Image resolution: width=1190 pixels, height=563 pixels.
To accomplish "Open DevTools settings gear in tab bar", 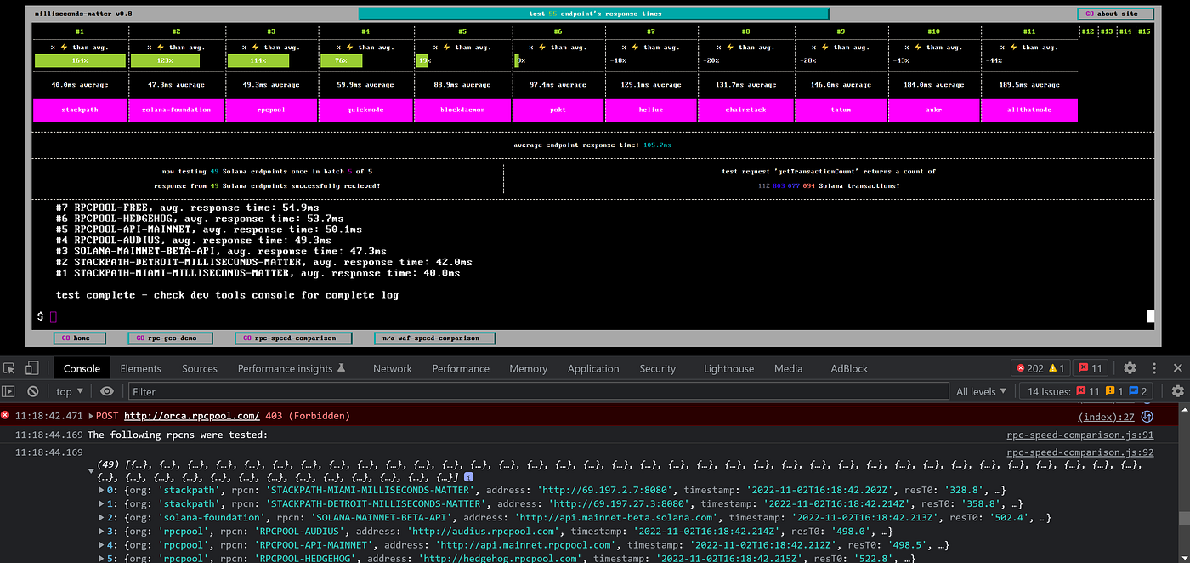I will point(1130,368).
